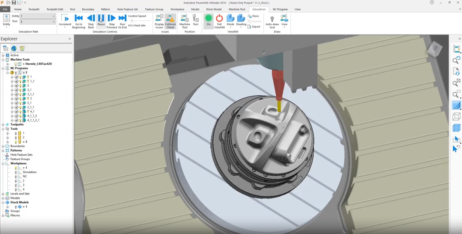The width and height of the screenshot is (462, 234).
Task: Expand the Toolpaths tree node
Action: coord(3,124)
